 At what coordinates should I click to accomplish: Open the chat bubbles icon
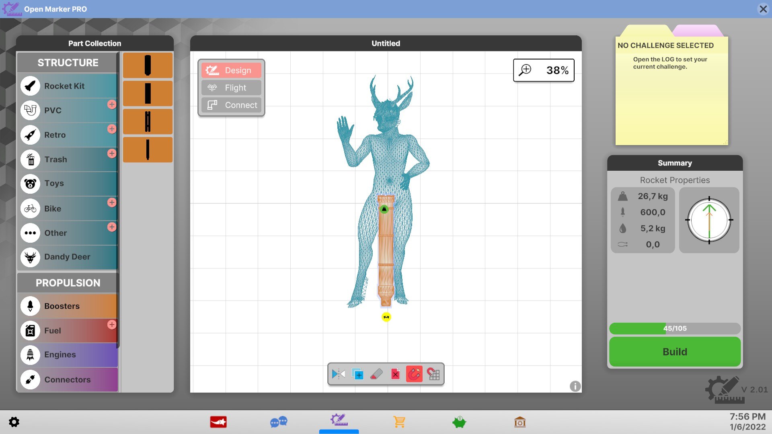click(x=279, y=422)
